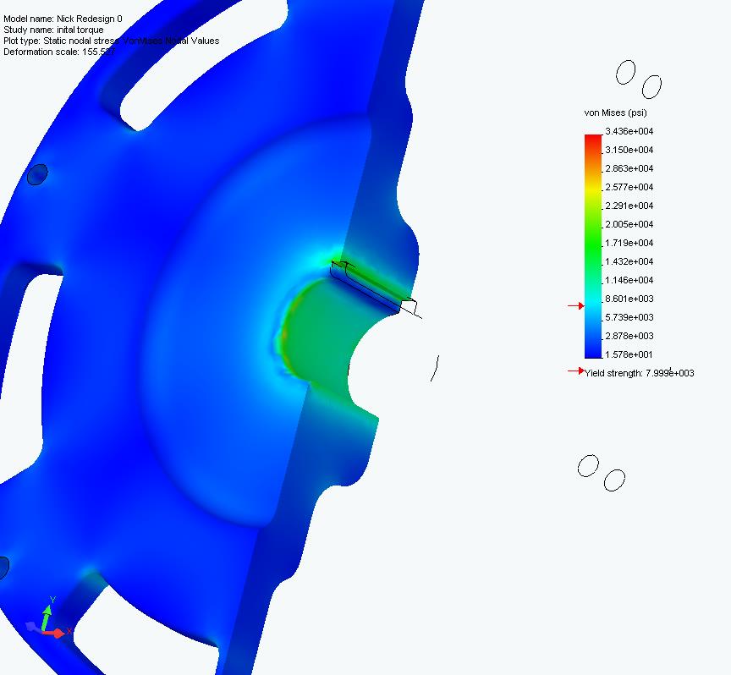Screen dimensions: 731x675
Task: Select the dark hole on the left flange
Action: 36,174
